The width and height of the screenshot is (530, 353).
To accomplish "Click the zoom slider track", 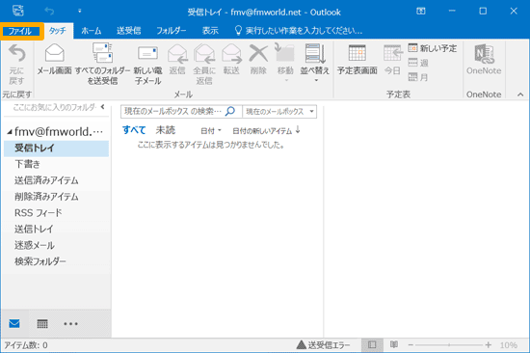I will [449, 345].
